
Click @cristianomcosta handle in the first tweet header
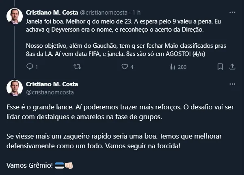click(x=101, y=12)
